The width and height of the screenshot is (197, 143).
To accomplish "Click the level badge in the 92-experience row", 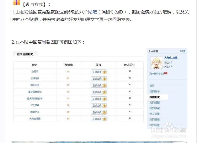I will [99, 72].
